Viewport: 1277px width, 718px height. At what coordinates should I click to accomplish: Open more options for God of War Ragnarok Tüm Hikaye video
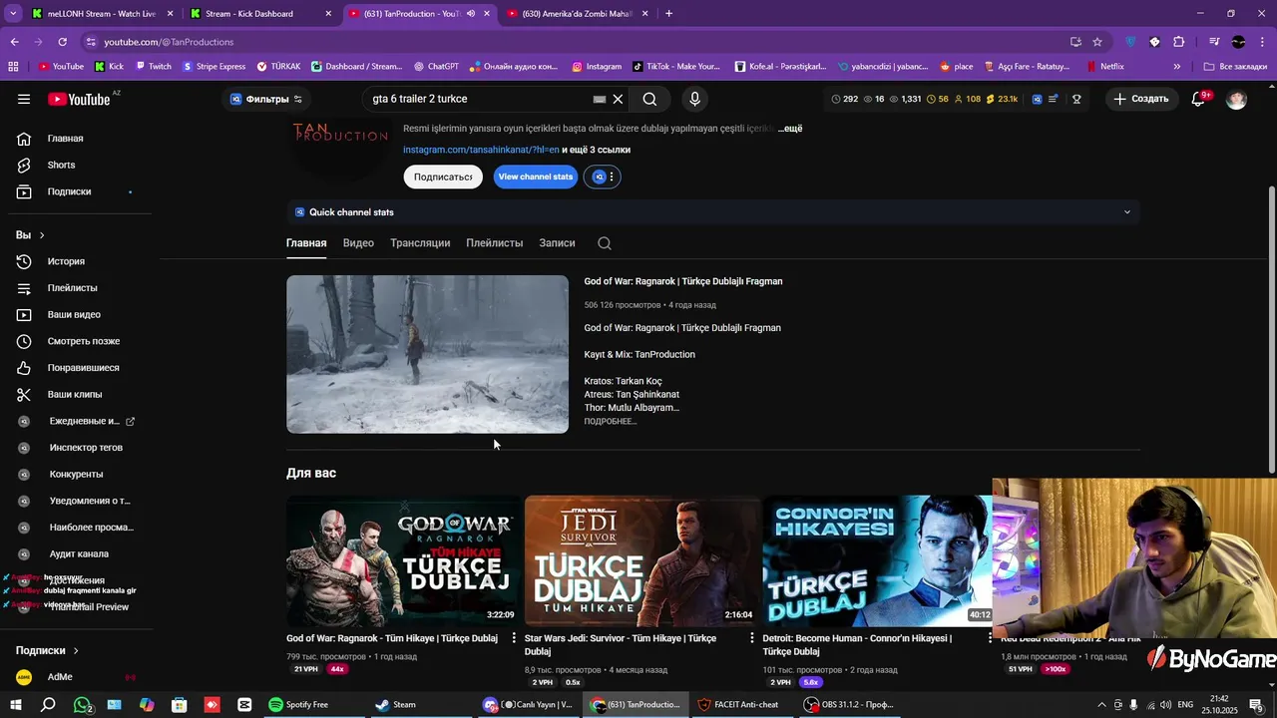(x=514, y=638)
